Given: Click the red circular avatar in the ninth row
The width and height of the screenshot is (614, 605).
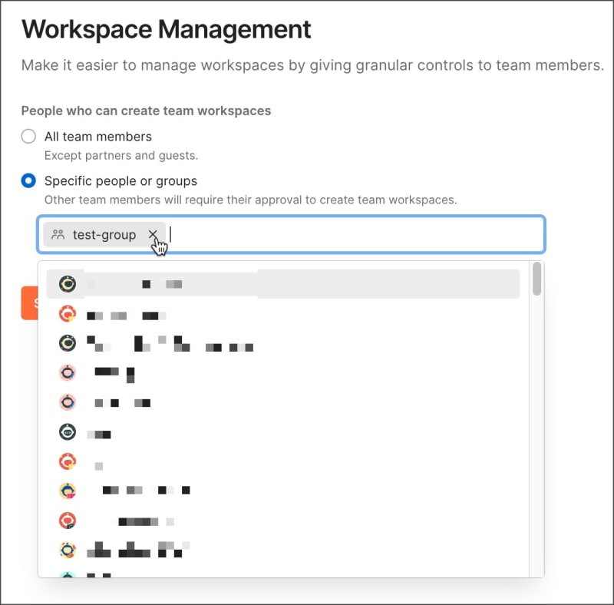Looking at the screenshot, I should (x=68, y=520).
